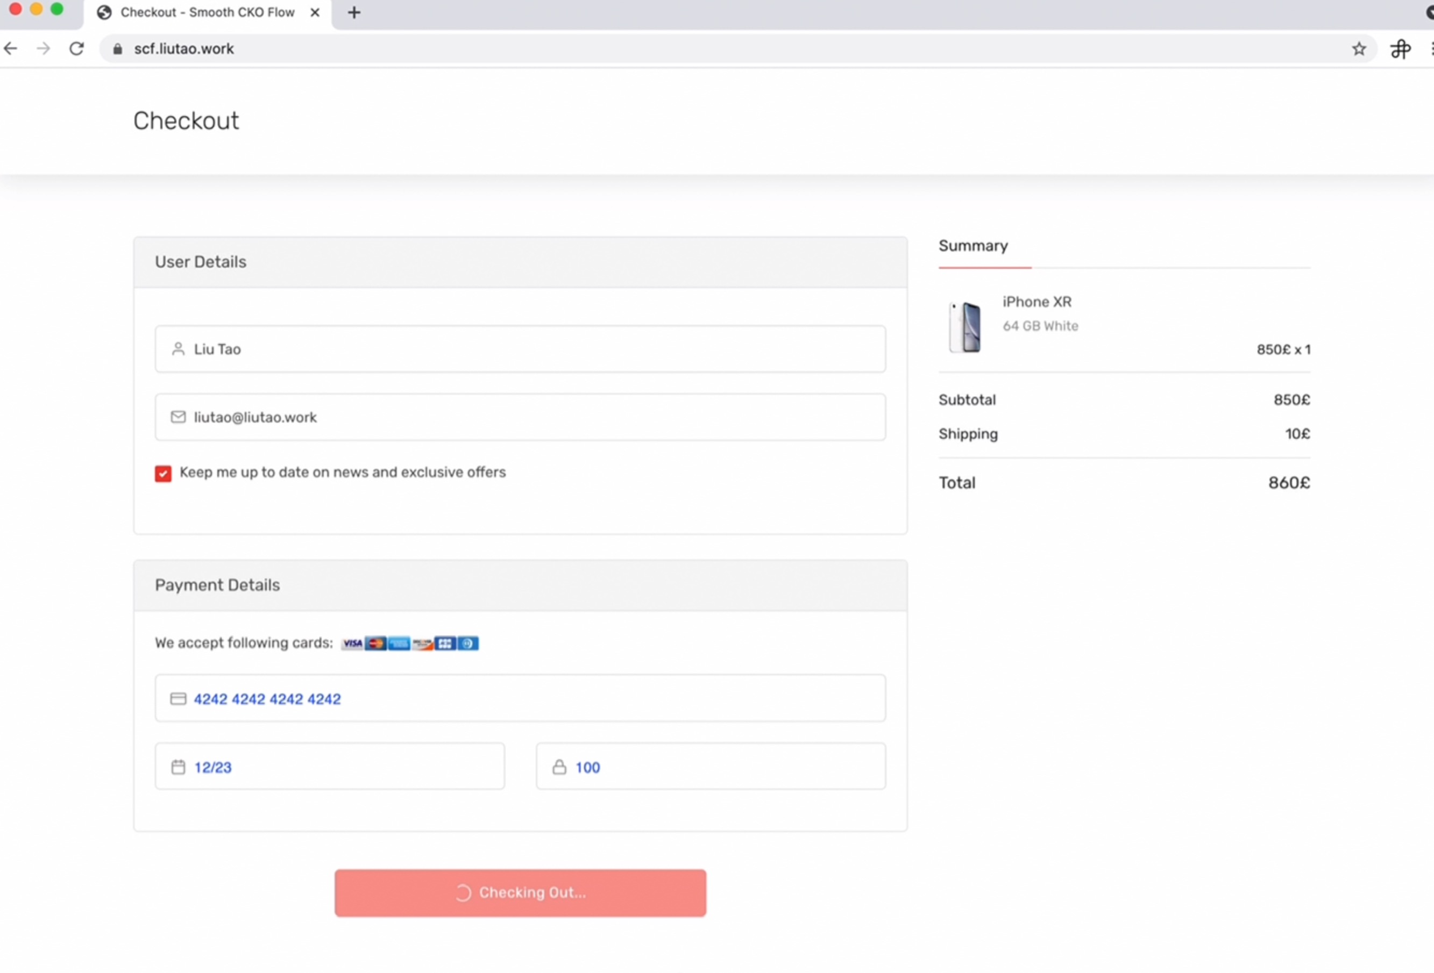Click the browser forward arrow

click(x=43, y=49)
